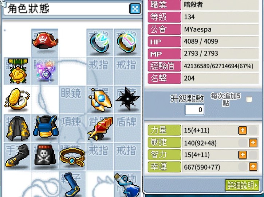Click the skull-and-crossbones pants item
This screenshot has height=197, width=264.
click(45, 155)
